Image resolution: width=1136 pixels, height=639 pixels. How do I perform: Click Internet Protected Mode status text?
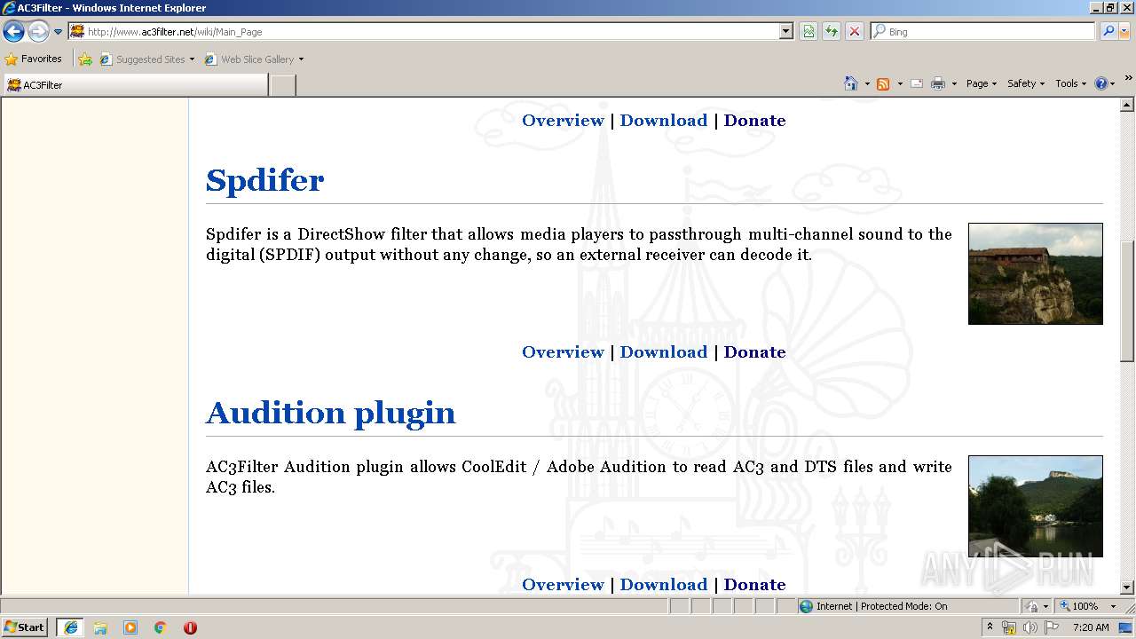[881, 606]
